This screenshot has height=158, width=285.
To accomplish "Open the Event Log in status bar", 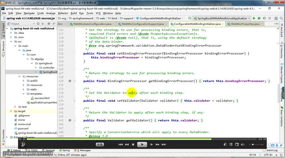I will 270,150.
